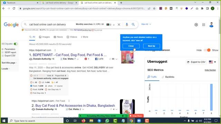Open the Ubersuggest 'U' extension icon in the toolbar
This screenshot has height=124, width=221.
(x=181, y=8)
